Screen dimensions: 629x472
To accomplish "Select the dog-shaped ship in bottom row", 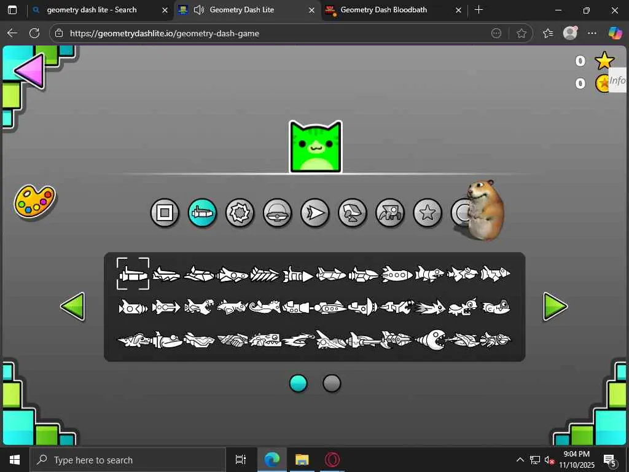I will tap(134, 340).
